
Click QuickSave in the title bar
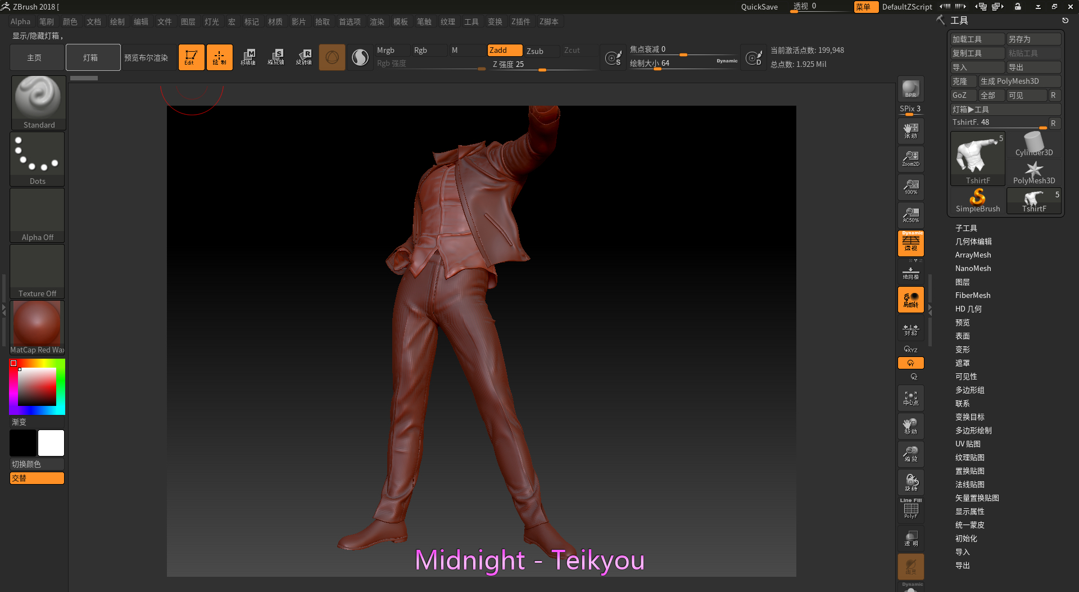(759, 7)
